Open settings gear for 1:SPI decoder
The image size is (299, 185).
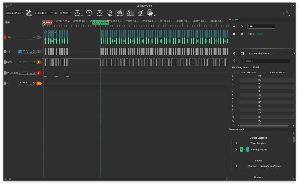point(234,34)
